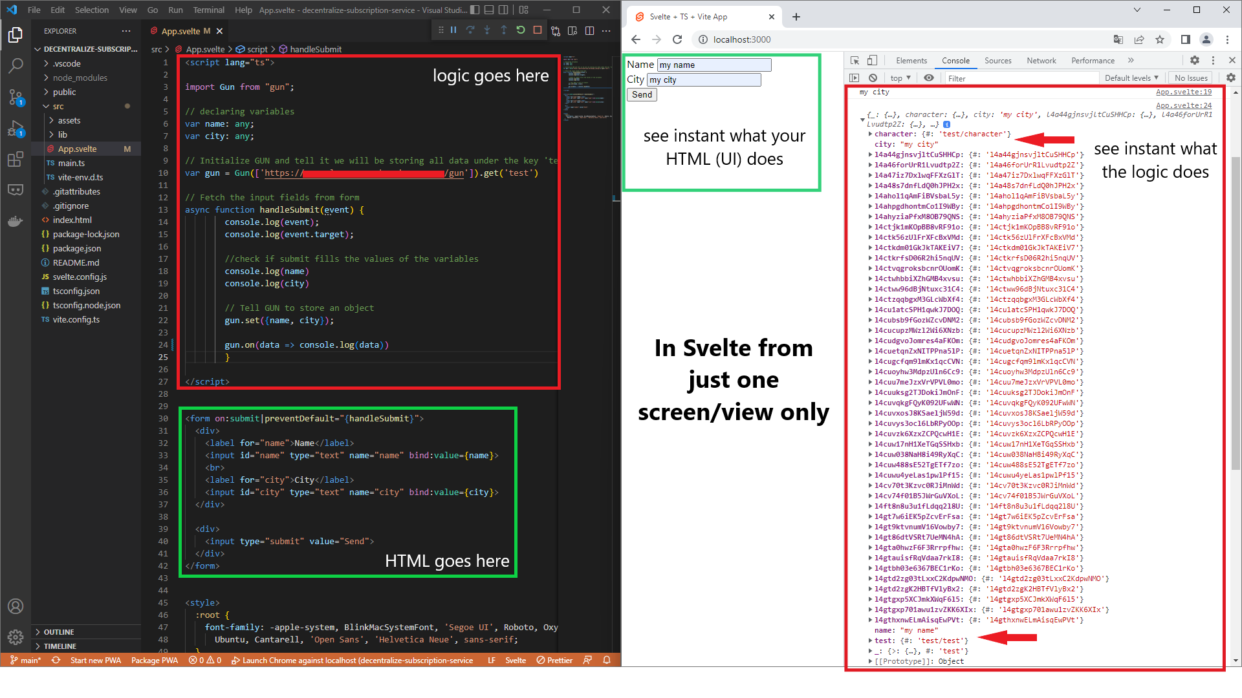Toggle a live expression with the eye icon
This screenshot has width=1242, height=698.
(x=930, y=78)
